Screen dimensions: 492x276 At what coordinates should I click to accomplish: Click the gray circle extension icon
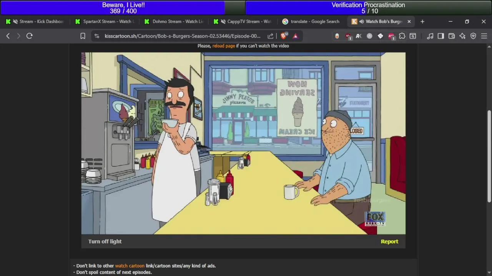point(369,36)
